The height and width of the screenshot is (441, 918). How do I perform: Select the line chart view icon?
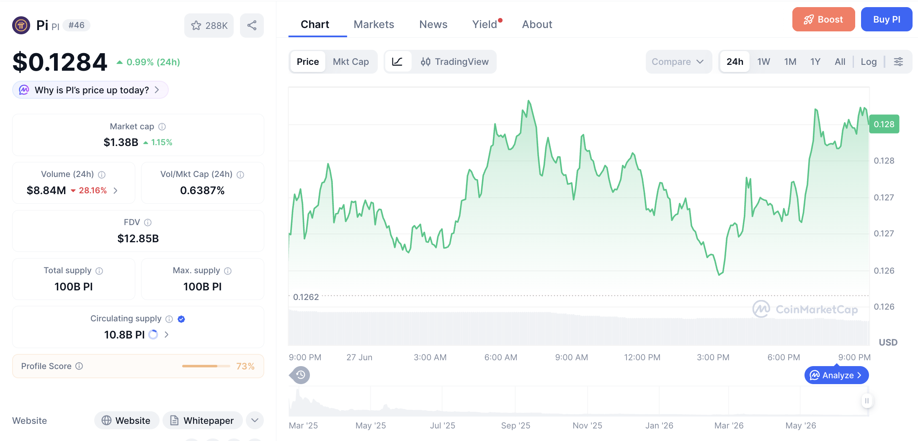coord(397,62)
